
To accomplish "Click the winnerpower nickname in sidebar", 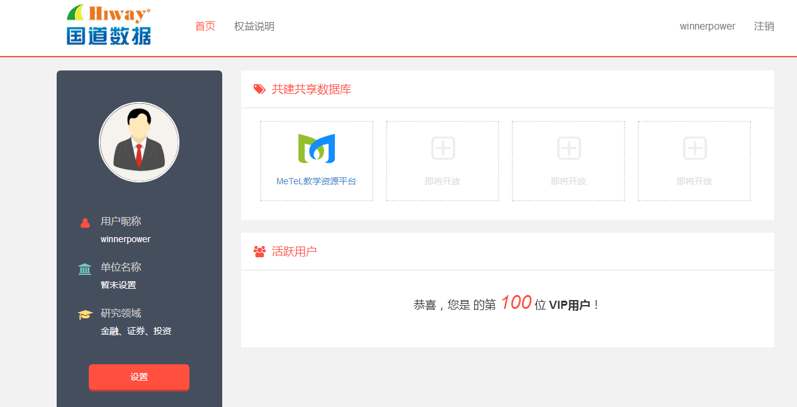I will (125, 240).
